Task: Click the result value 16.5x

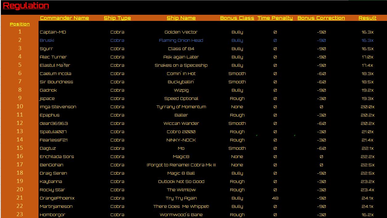Action: [368, 49]
